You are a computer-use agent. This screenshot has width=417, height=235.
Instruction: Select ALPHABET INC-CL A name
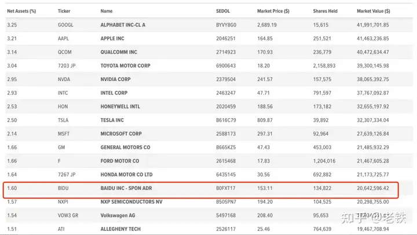pos(123,25)
